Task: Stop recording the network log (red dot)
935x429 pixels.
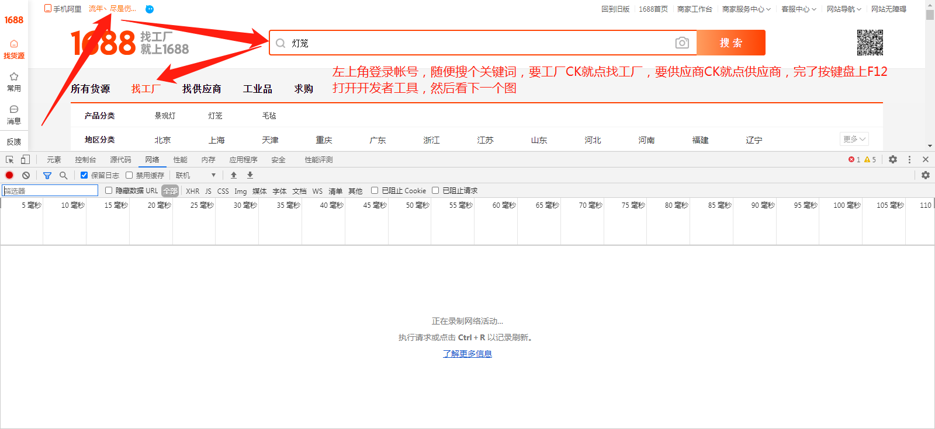Action: tap(9, 175)
